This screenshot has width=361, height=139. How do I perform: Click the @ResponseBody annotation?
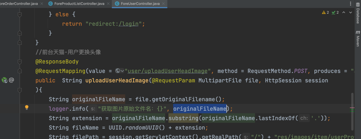(57, 62)
